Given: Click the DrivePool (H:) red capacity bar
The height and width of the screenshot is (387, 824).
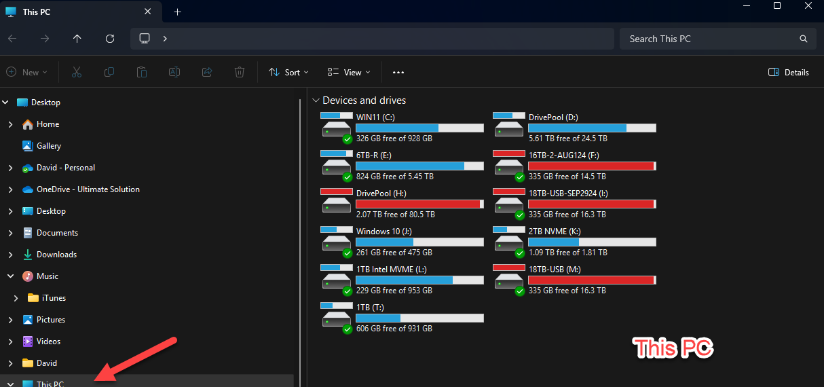Looking at the screenshot, I should tap(419, 204).
